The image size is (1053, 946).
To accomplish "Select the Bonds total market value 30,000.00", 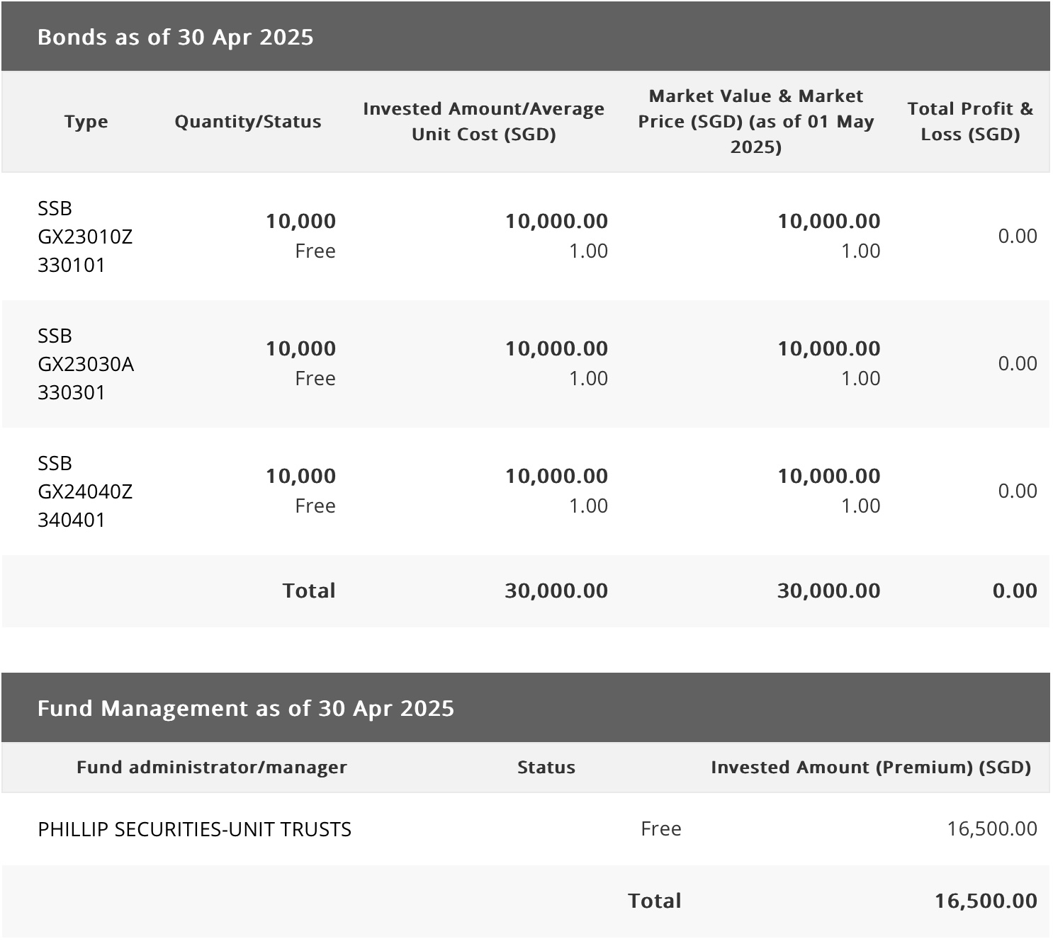I will (829, 591).
